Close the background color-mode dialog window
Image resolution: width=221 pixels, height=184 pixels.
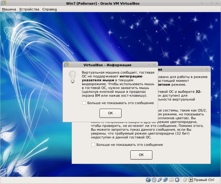click(207, 69)
